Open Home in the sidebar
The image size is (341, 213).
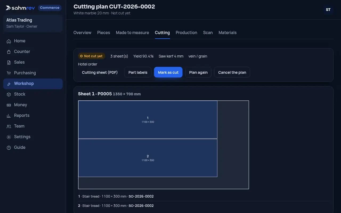coord(33,41)
